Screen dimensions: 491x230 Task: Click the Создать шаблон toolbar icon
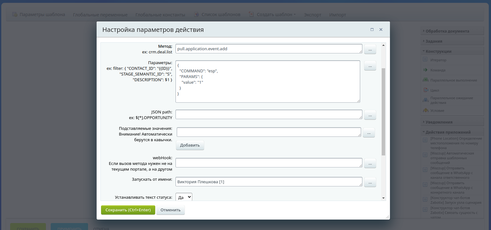[251, 14]
